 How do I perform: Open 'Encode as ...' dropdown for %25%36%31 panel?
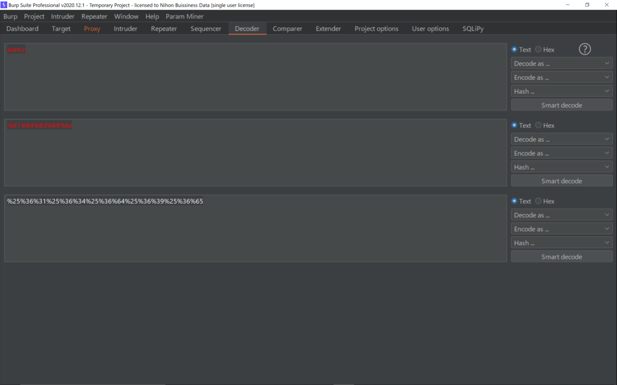click(x=561, y=229)
